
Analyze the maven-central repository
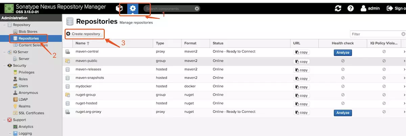343,53
